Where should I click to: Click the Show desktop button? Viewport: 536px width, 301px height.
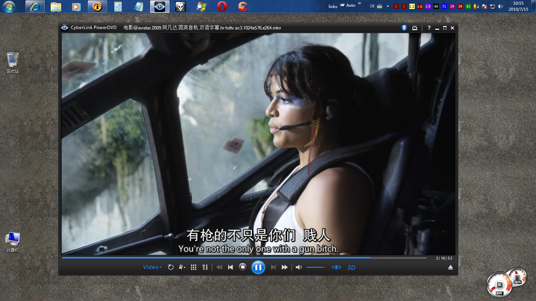534,7
